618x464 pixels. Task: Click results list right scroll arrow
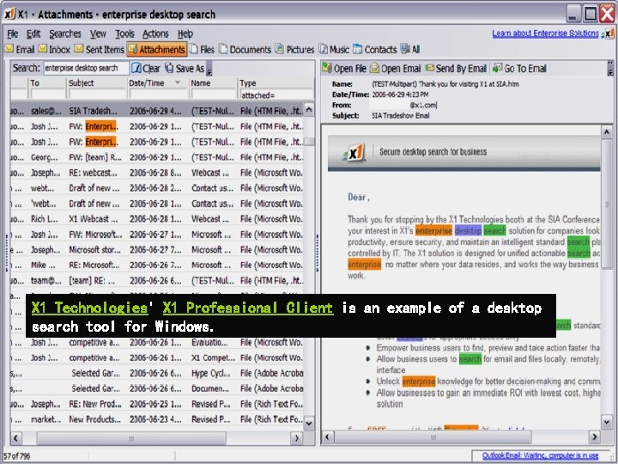point(296,437)
